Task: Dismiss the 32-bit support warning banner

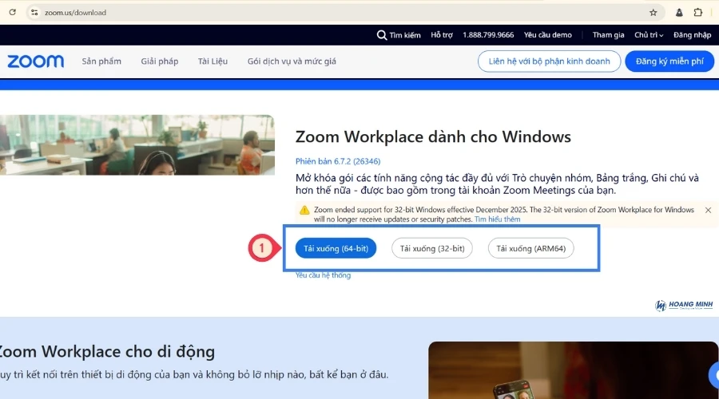Action: pos(708,210)
